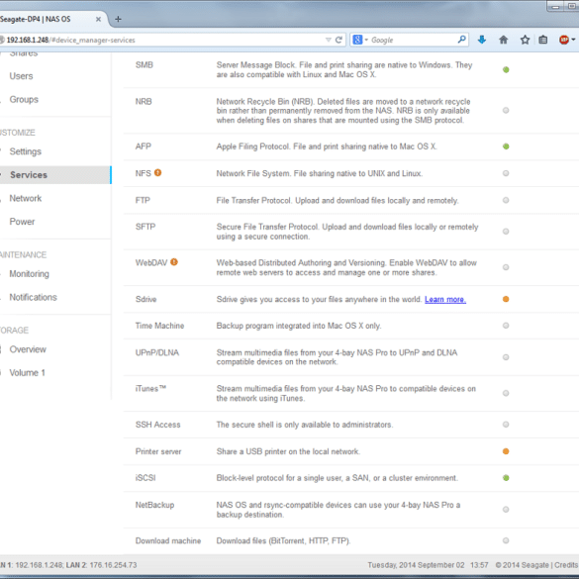Click the Download machine service name

click(168, 541)
